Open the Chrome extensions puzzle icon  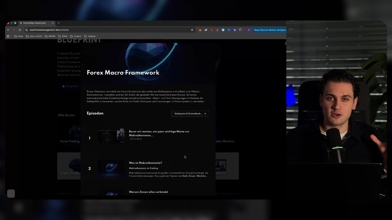pos(240,30)
